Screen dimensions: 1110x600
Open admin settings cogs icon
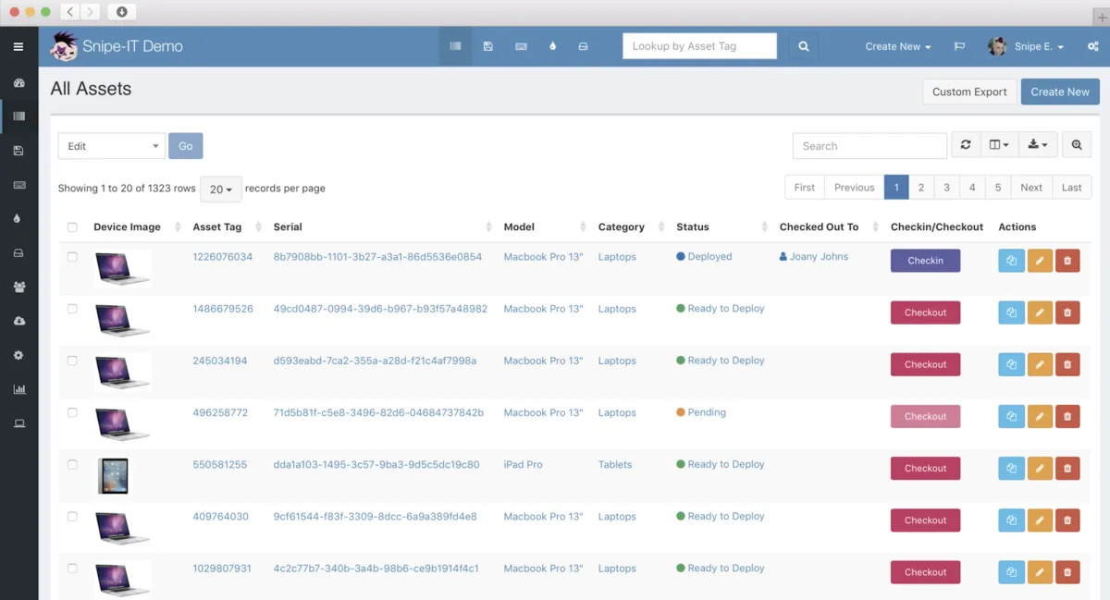point(1092,46)
